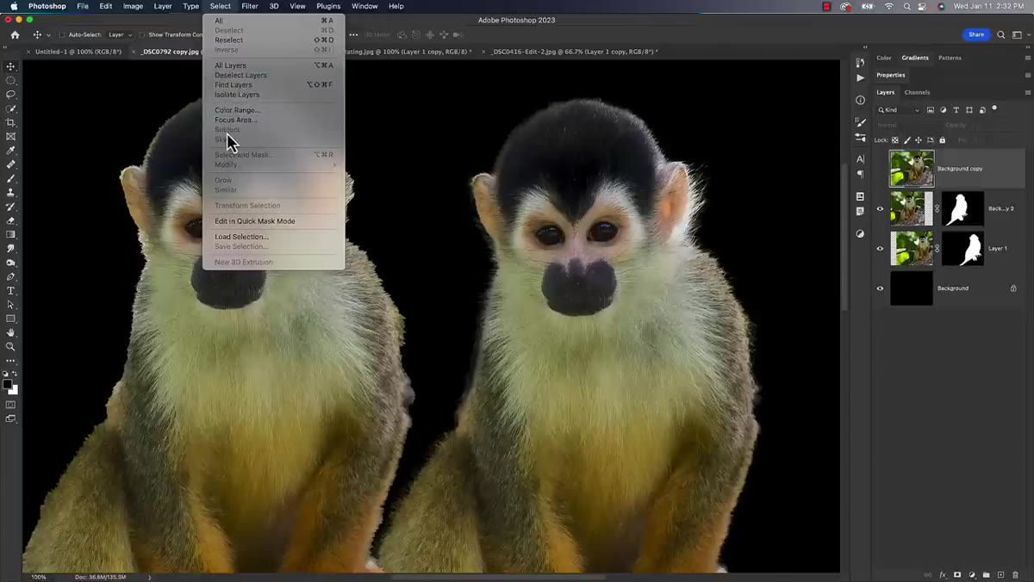The width and height of the screenshot is (1034, 582).
Task: Select the Move tool in the toolbar
Action: pyautogui.click(x=11, y=66)
